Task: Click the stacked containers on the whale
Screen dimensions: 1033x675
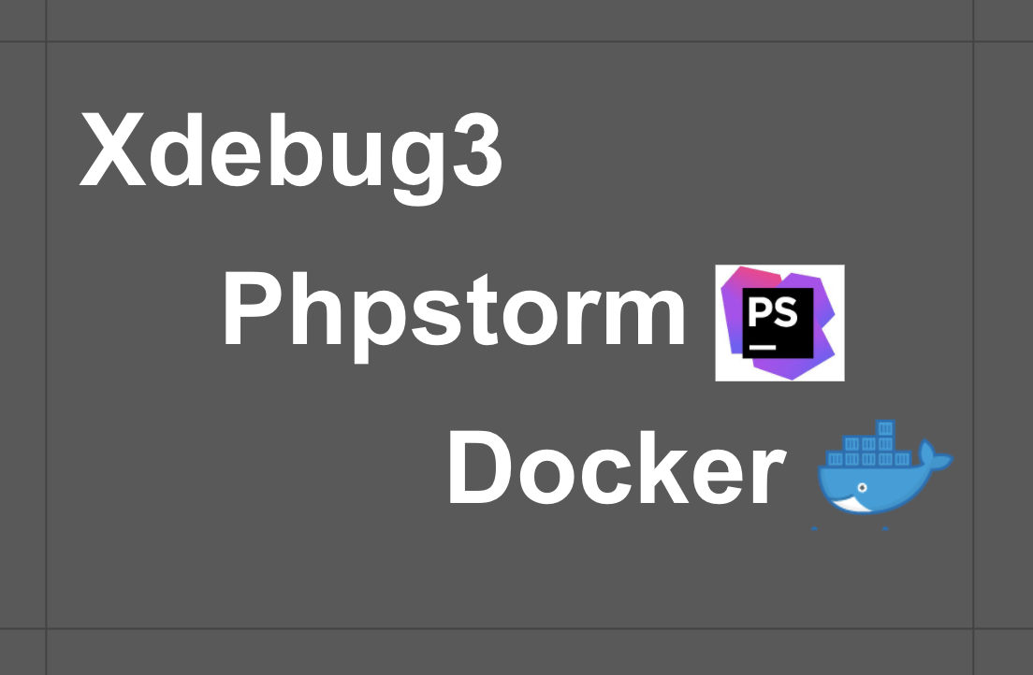Action: (x=868, y=447)
